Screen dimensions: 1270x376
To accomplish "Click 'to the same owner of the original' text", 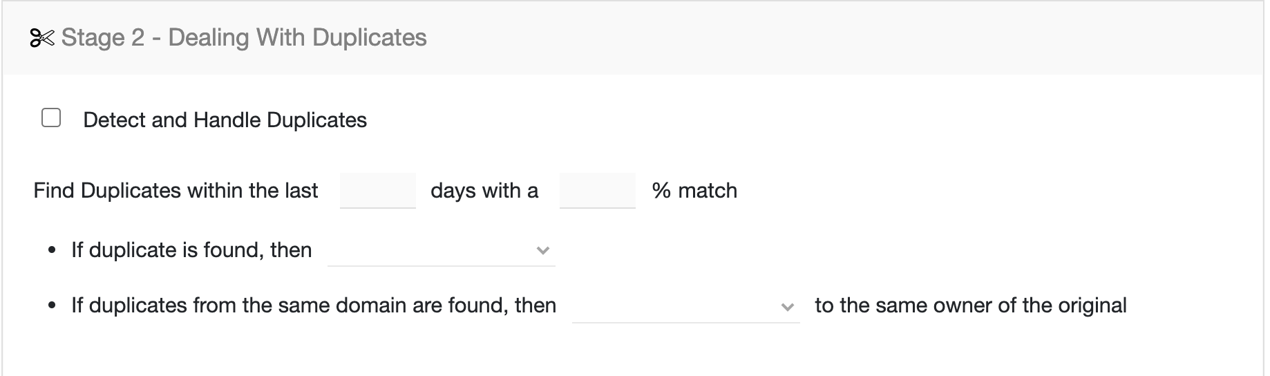I will point(971,305).
